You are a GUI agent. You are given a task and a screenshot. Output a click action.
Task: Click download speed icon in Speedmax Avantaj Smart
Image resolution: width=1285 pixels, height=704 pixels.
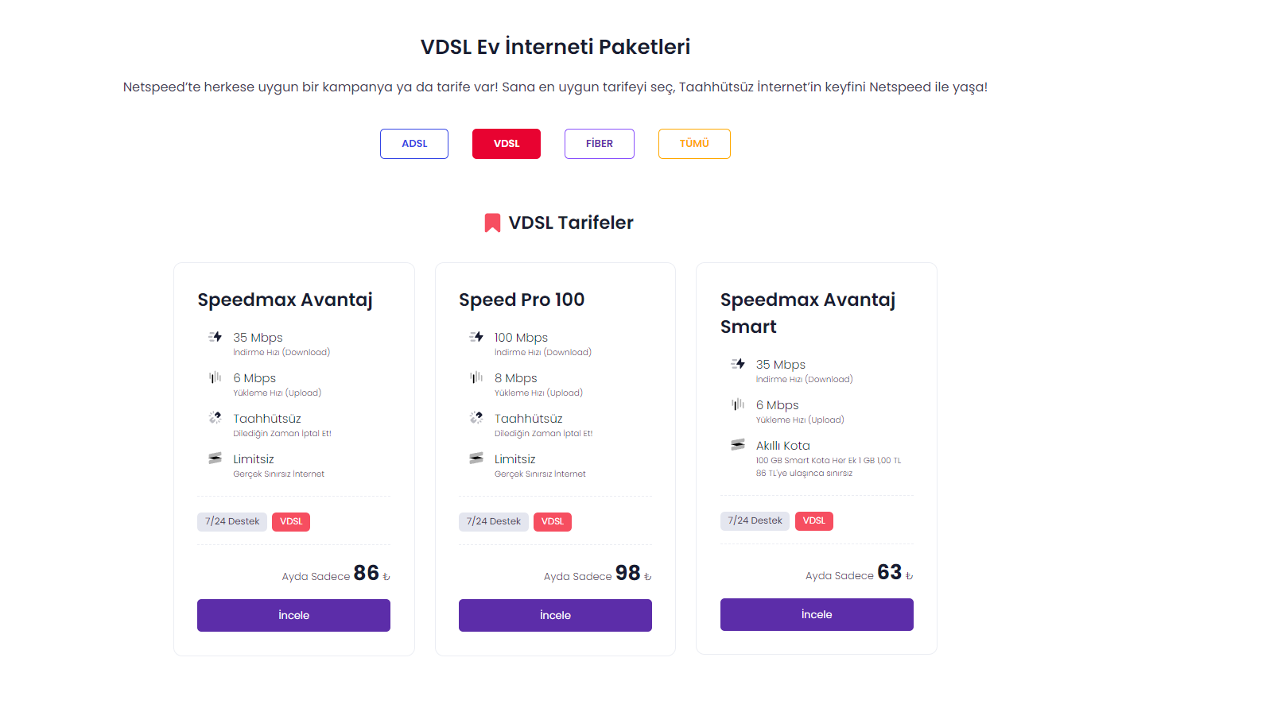738,364
